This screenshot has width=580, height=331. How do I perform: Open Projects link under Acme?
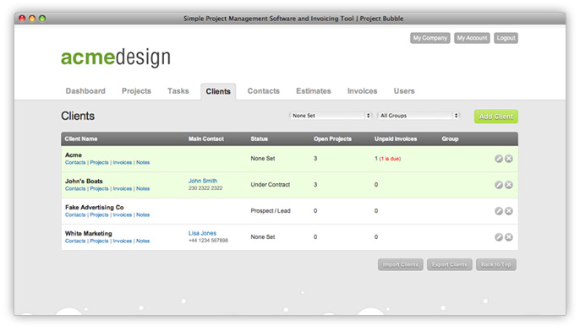tap(99, 162)
